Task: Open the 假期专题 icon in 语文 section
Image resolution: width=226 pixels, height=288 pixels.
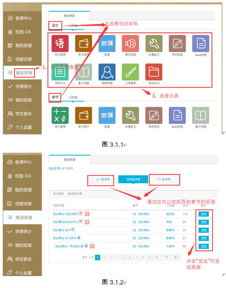Action: [x=107, y=72]
